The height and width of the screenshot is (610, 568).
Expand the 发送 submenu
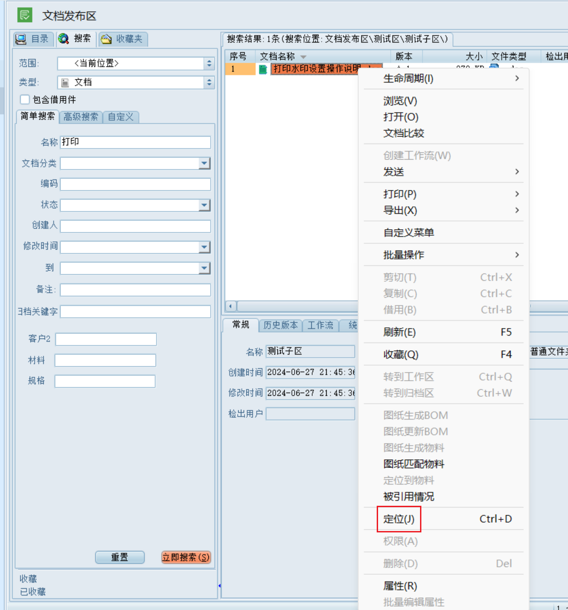click(x=443, y=172)
